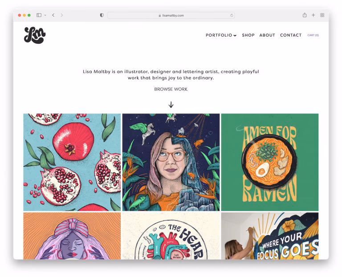The width and height of the screenshot is (342, 277).
Task: Go back with the browser back arrow
Action: tap(53, 15)
